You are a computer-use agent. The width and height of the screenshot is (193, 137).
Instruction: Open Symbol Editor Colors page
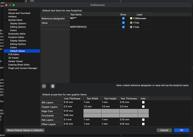point(13,30)
